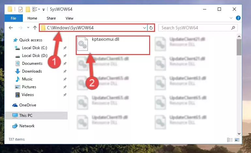Switch to the View ribbon tab

(70, 18)
